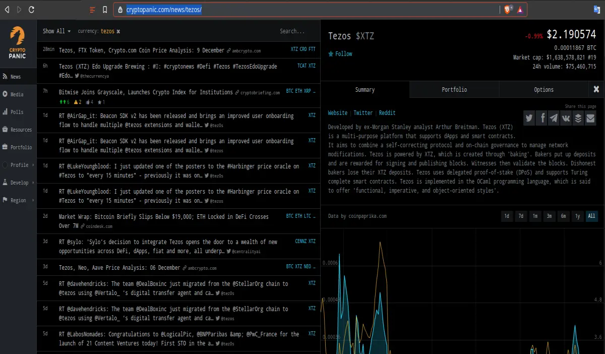Open the Tezos Twitter link
The image size is (605, 354).
[x=363, y=113]
